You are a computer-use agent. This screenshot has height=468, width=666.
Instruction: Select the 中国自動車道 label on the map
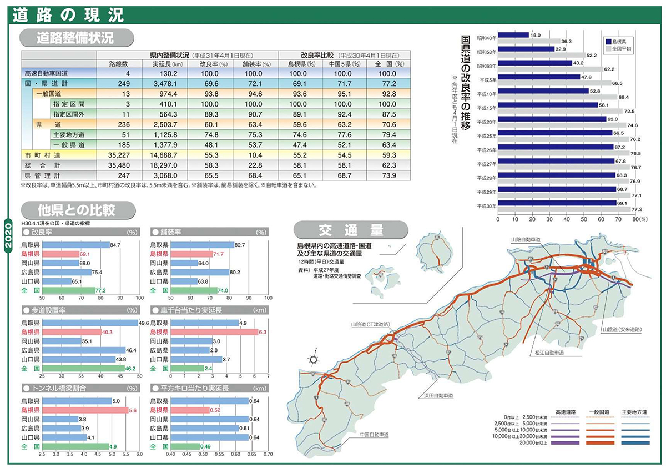tap(373, 434)
